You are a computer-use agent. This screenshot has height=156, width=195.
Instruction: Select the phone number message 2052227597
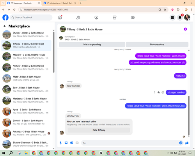[73, 116]
